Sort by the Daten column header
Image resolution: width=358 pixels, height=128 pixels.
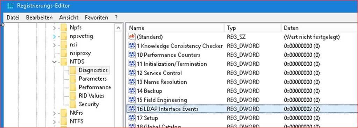click(x=320, y=28)
